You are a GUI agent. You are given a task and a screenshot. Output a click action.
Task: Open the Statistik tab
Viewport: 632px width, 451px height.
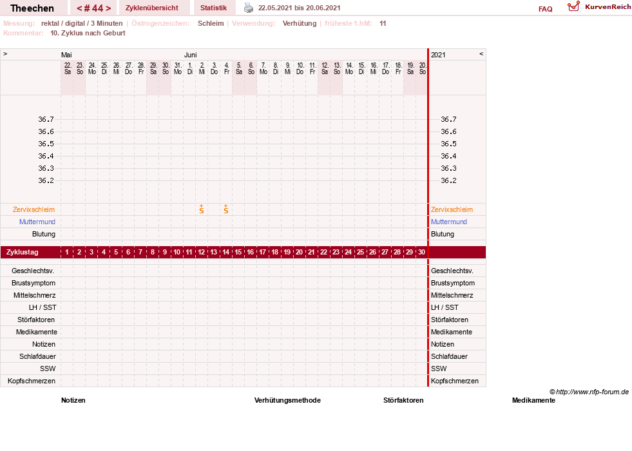coord(214,8)
